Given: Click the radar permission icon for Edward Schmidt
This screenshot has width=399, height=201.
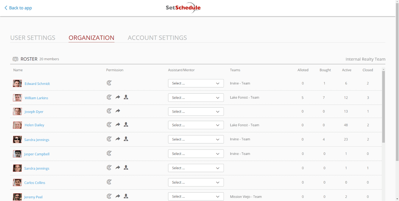Looking at the screenshot, I should 109,83.
